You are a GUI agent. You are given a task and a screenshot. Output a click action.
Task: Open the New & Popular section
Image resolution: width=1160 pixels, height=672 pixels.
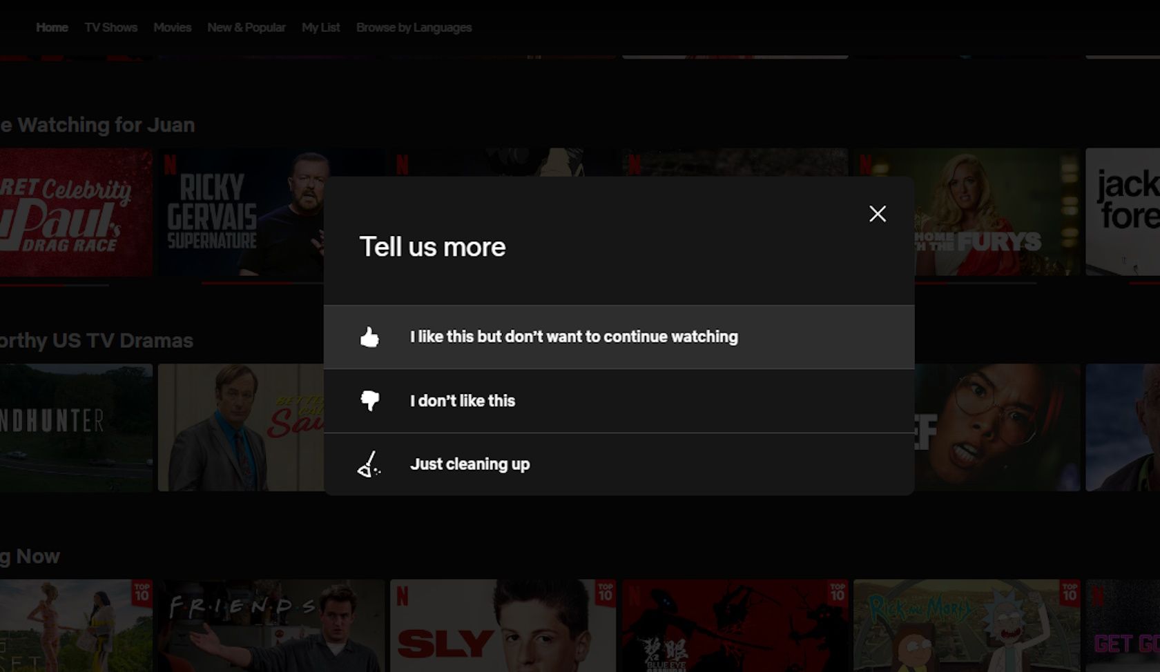pyautogui.click(x=246, y=28)
